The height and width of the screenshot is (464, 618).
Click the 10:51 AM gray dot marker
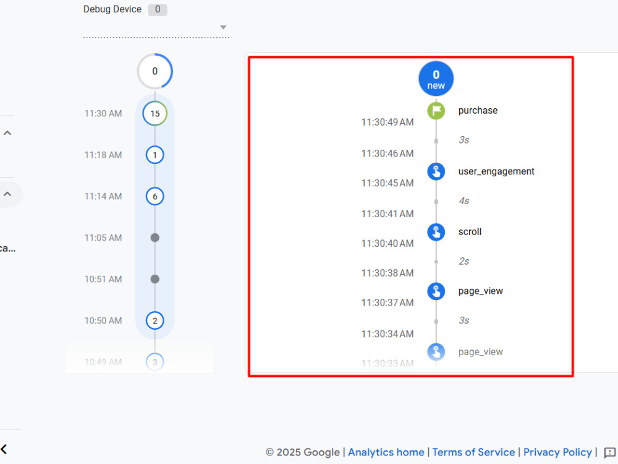point(155,279)
